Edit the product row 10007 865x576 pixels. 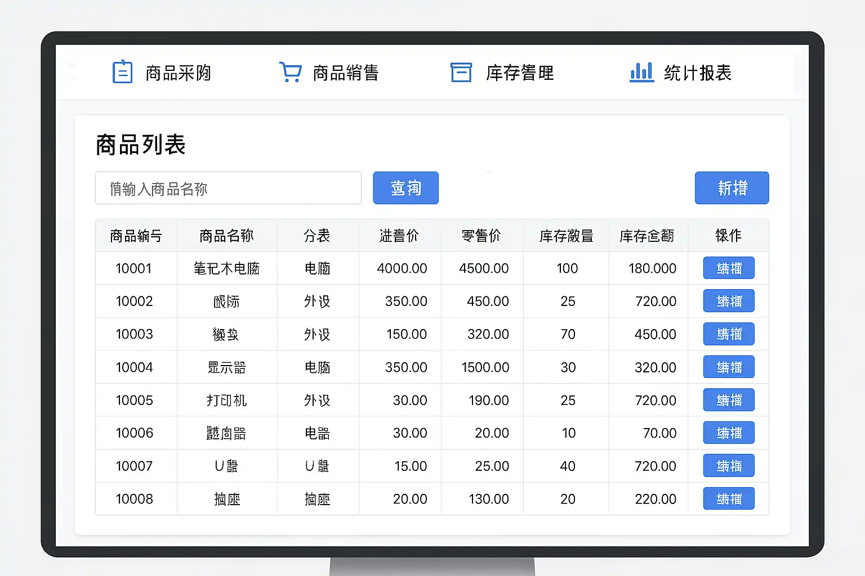click(729, 466)
